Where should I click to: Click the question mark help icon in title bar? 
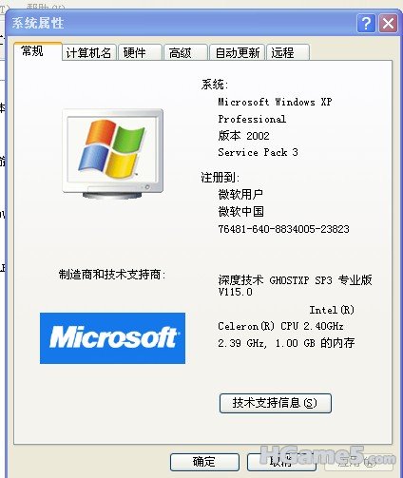click(x=366, y=23)
